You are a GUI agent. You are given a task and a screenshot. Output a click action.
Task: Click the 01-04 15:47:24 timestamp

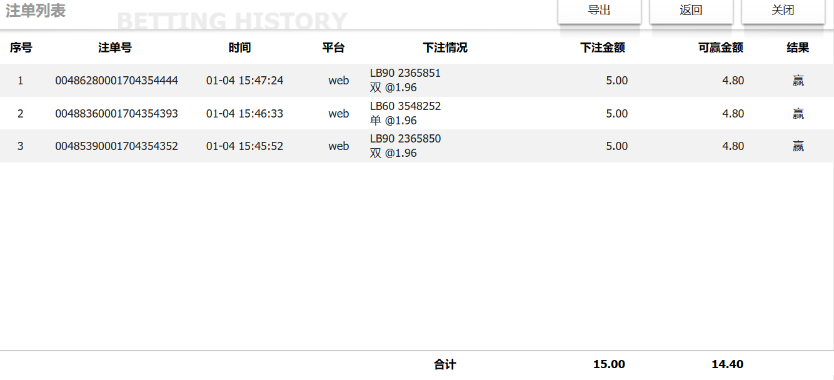[x=244, y=81]
